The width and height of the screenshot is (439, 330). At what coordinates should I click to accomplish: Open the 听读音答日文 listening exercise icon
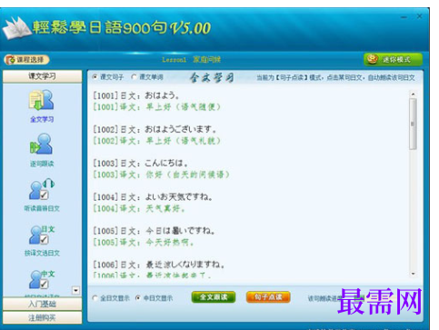(42, 189)
